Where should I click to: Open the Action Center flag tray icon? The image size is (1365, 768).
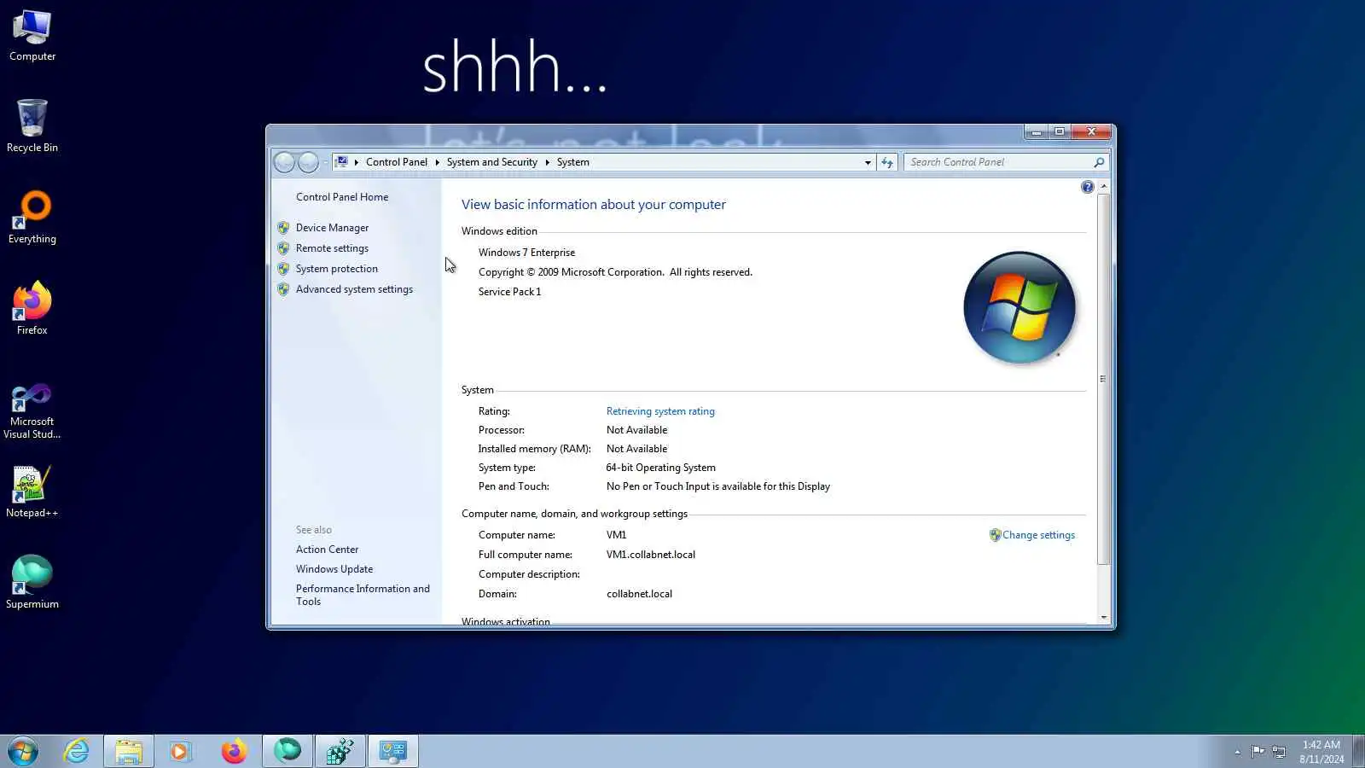[x=1258, y=752]
